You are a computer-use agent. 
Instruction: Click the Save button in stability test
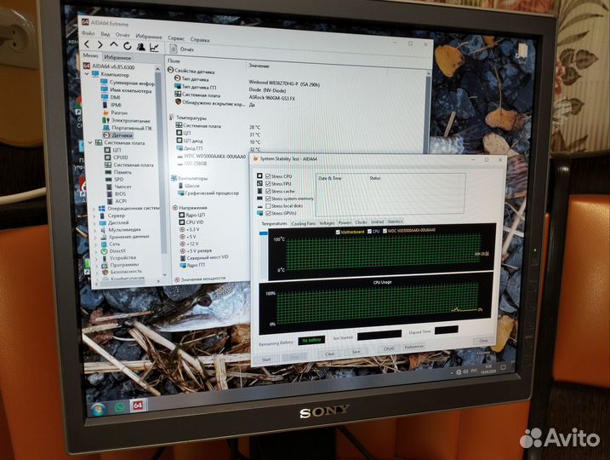click(356, 352)
